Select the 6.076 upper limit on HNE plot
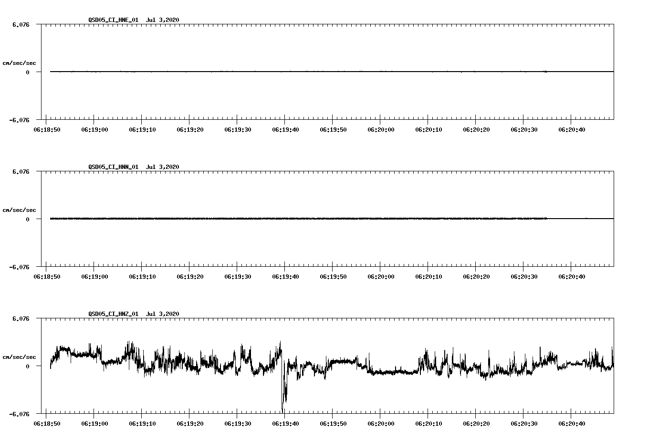The image size is (648, 441). [x=21, y=24]
